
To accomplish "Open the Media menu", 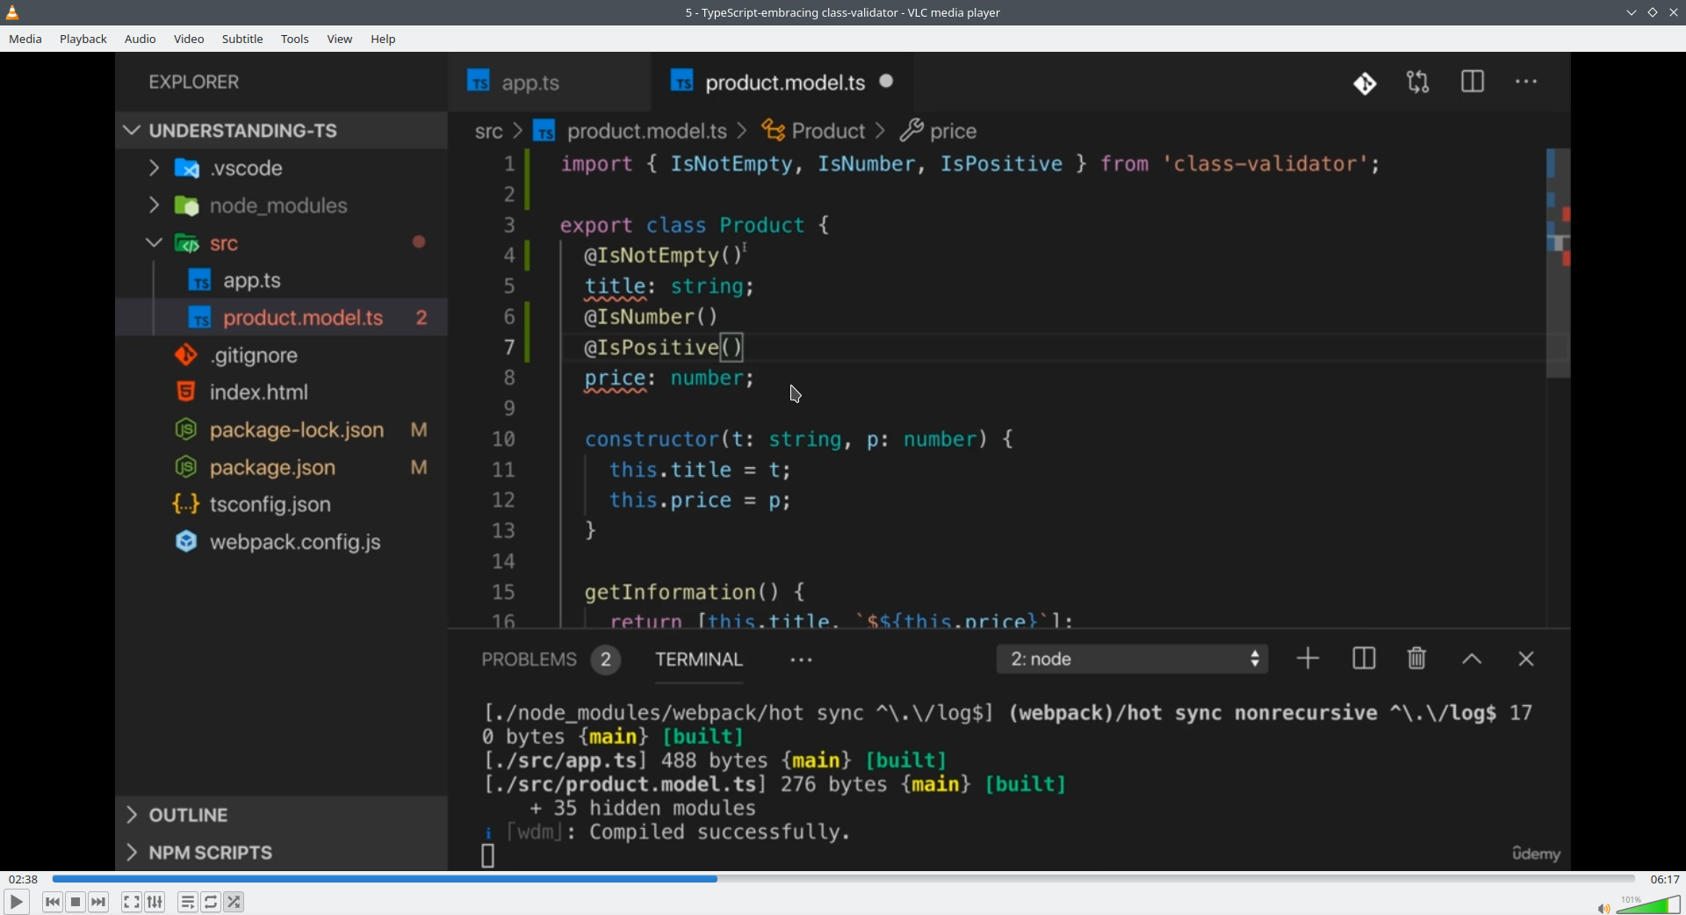I will click(x=25, y=39).
